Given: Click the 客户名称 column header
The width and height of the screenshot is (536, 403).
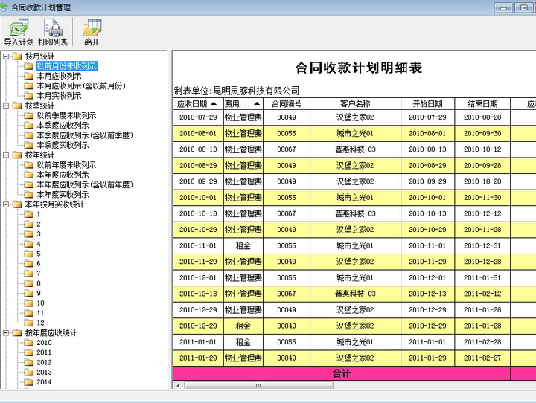Looking at the screenshot, I should click(x=354, y=104).
